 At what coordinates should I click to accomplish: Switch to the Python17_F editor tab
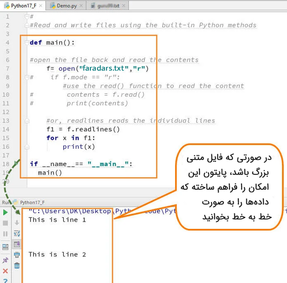click(x=23, y=6)
